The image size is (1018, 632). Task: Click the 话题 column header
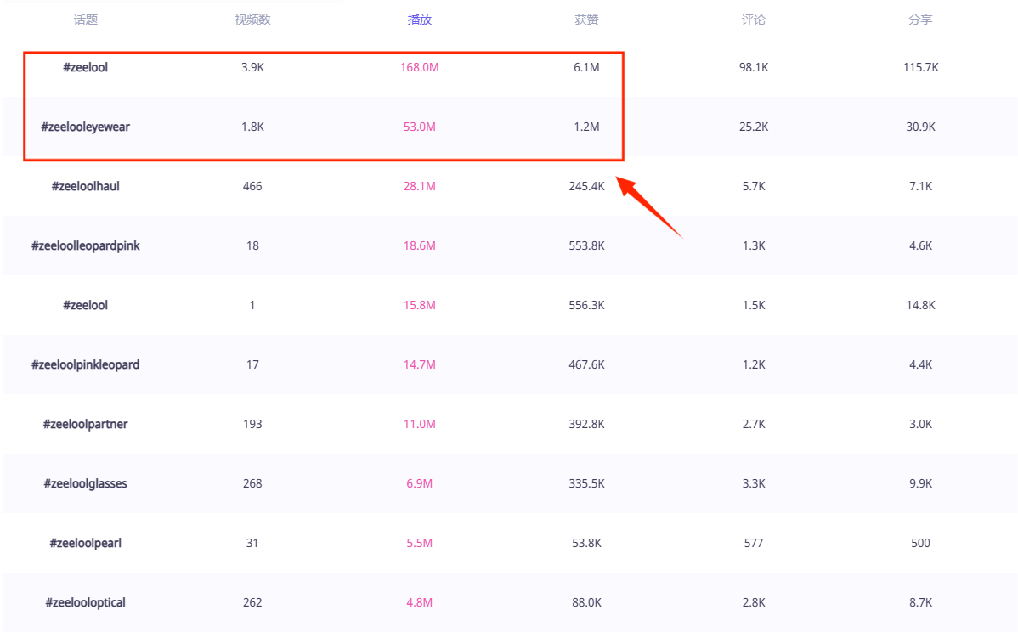tap(86, 20)
